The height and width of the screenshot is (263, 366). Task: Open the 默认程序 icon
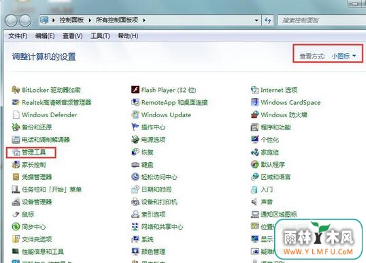click(x=255, y=165)
